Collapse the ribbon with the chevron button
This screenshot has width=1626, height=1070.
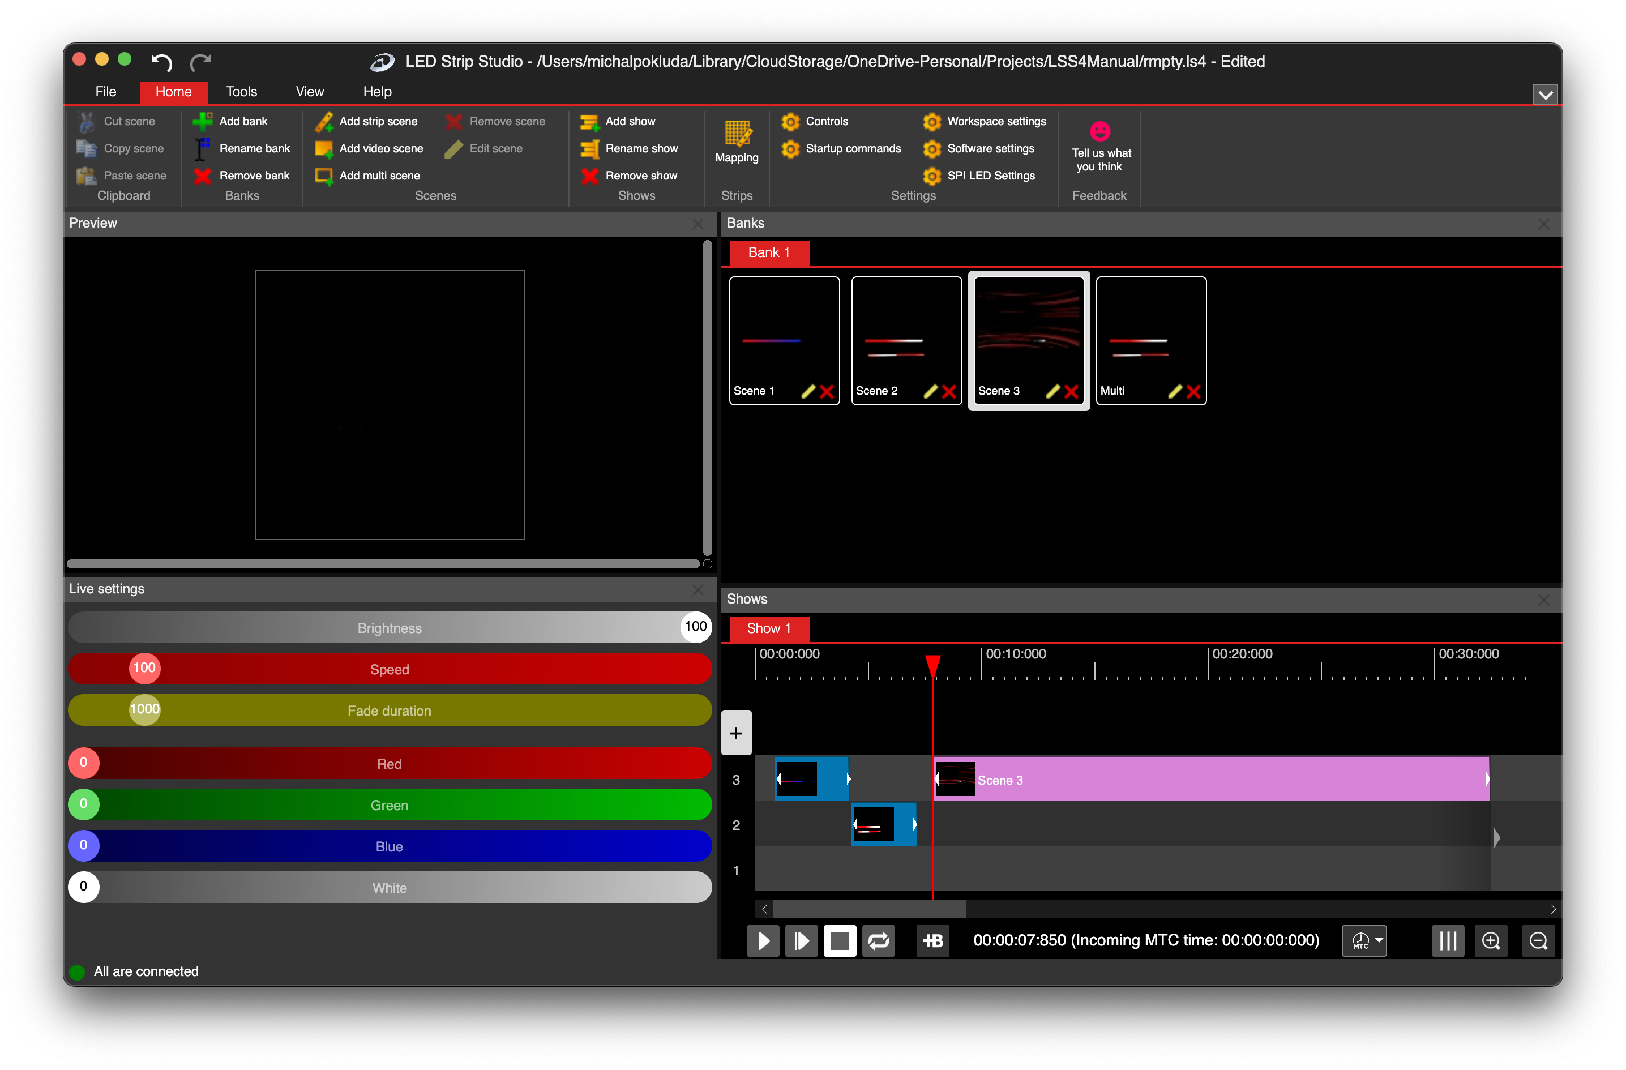coord(1546,95)
